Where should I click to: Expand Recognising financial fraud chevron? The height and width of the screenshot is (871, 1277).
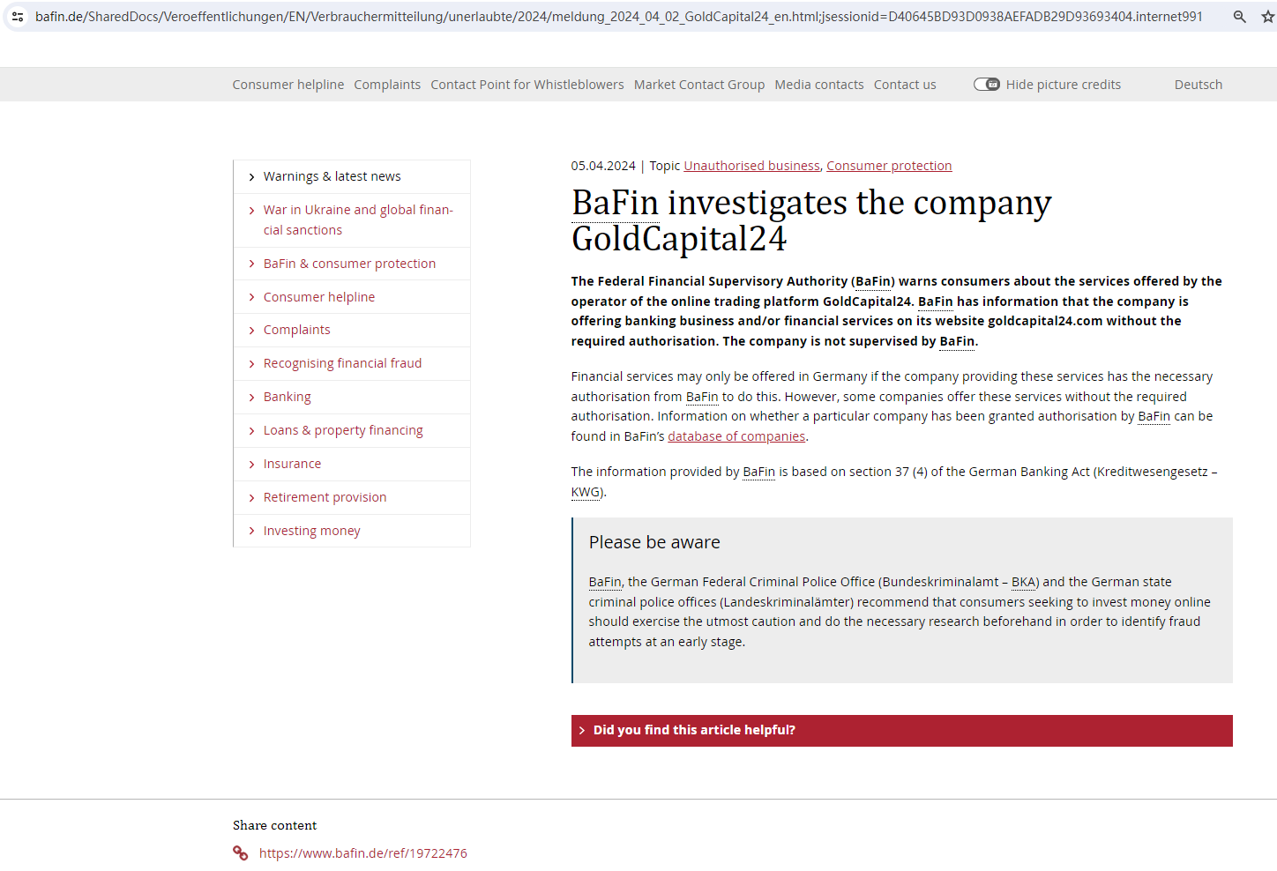[251, 364]
